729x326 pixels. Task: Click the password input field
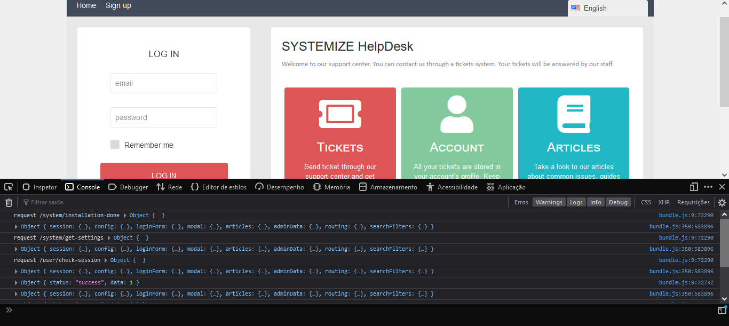164,117
